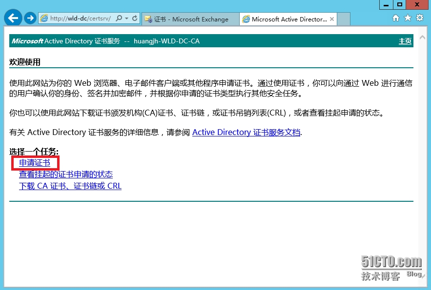Open a new blank tab

(x=344, y=19)
